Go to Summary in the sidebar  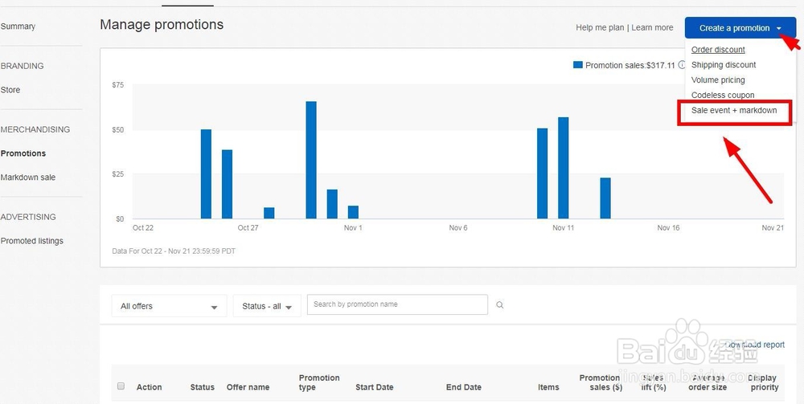click(18, 27)
